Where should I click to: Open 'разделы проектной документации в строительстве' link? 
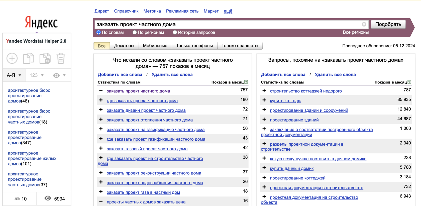tap(302, 147)
